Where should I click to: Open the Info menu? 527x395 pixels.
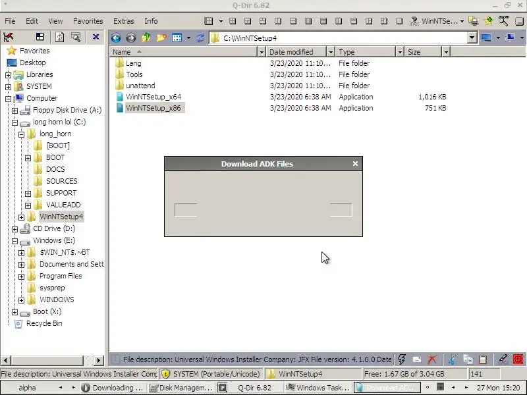coord(151,21)
